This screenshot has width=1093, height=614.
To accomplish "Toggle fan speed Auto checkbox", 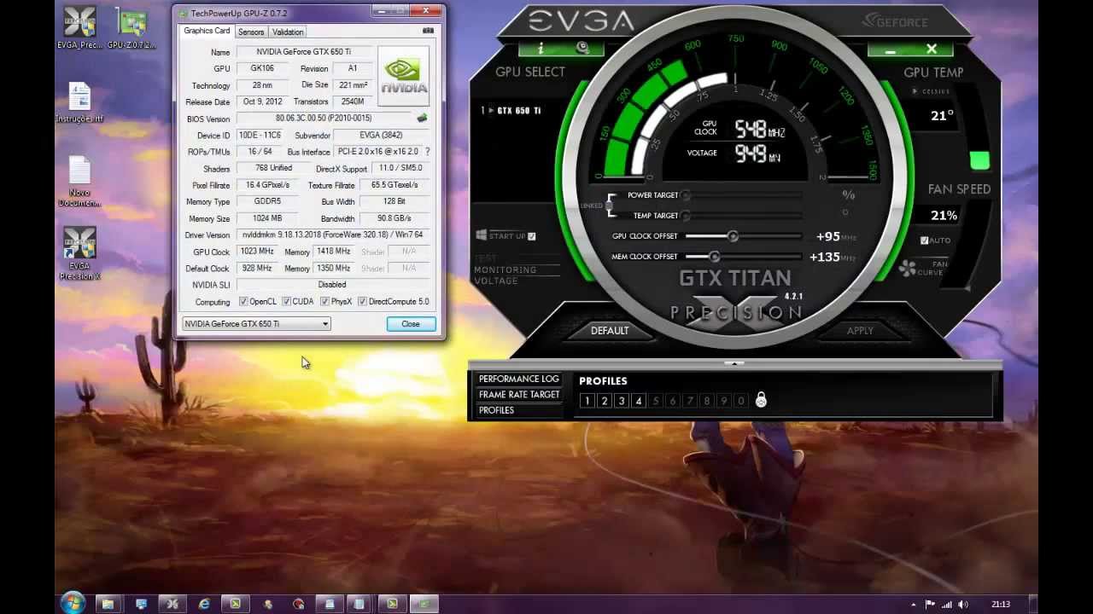I will coord(924,240).
